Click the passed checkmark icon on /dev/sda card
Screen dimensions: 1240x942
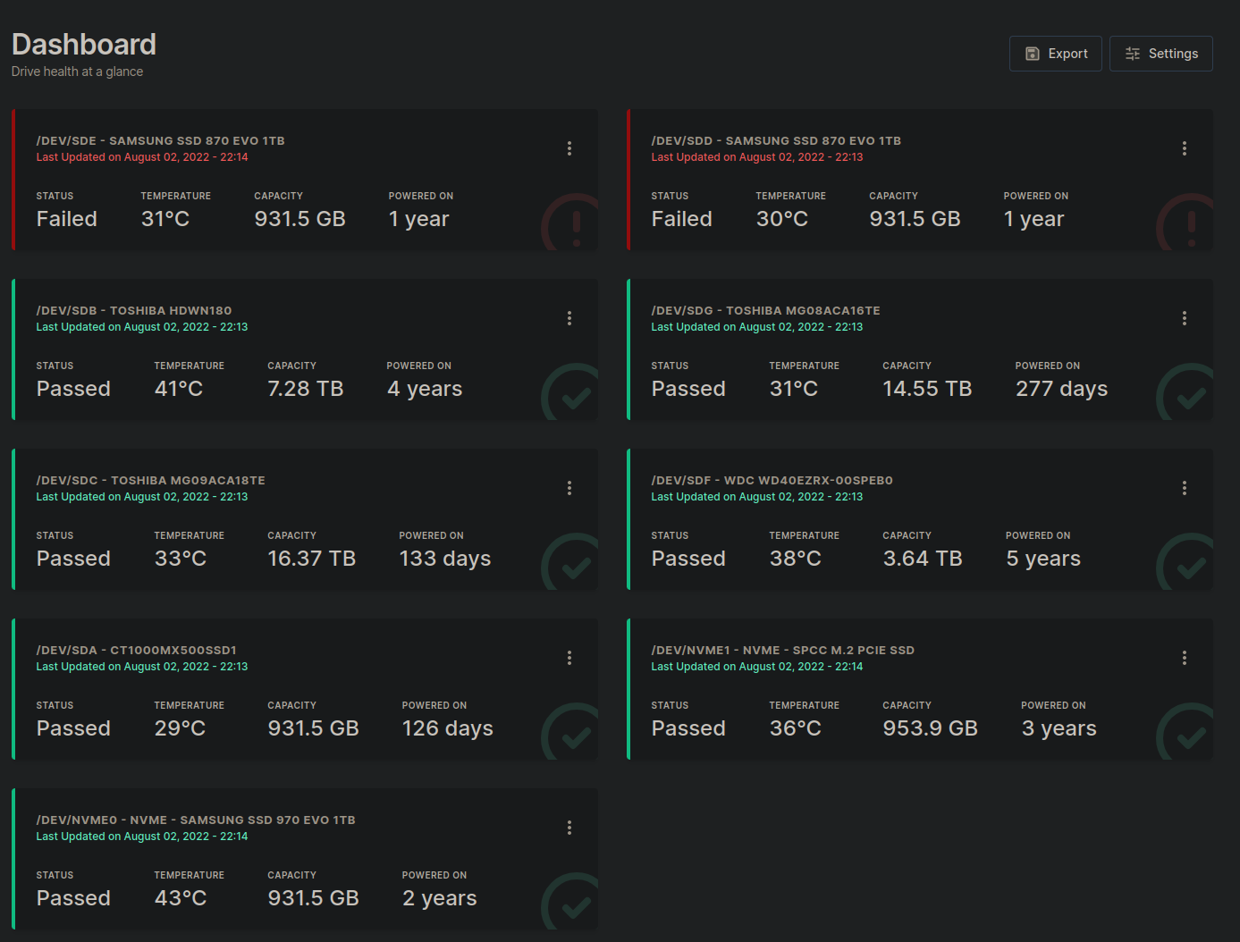point(570,732)
